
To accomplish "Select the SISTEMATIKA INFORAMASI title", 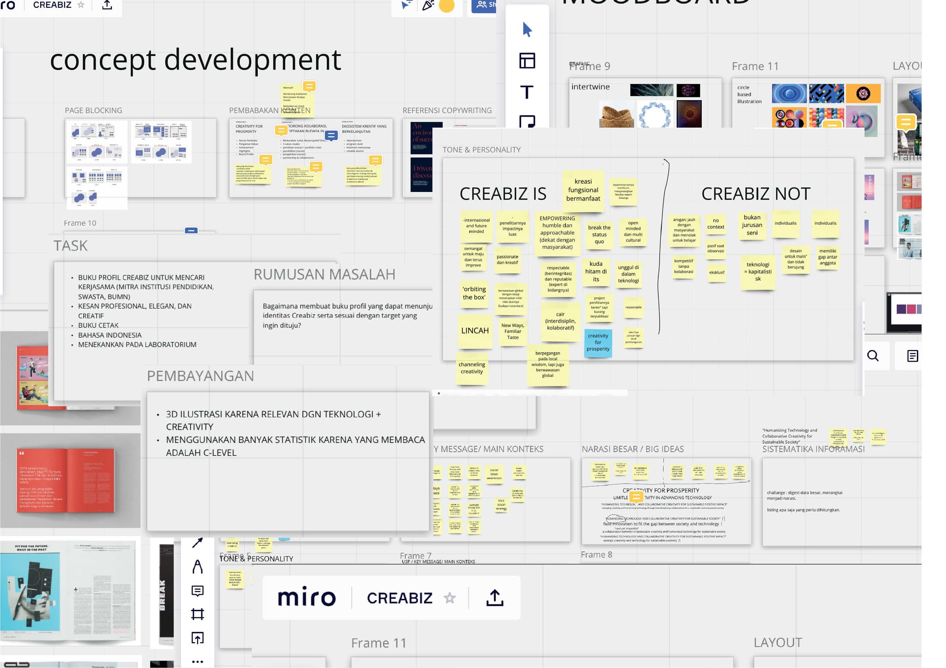I will (x=813, y=449).
